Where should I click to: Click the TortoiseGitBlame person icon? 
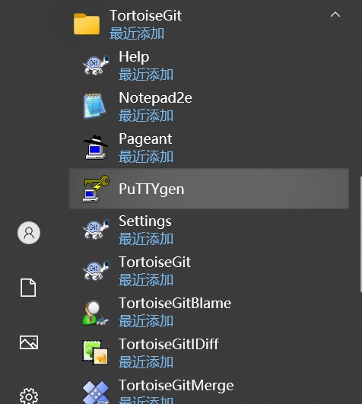tap(95, 312)
